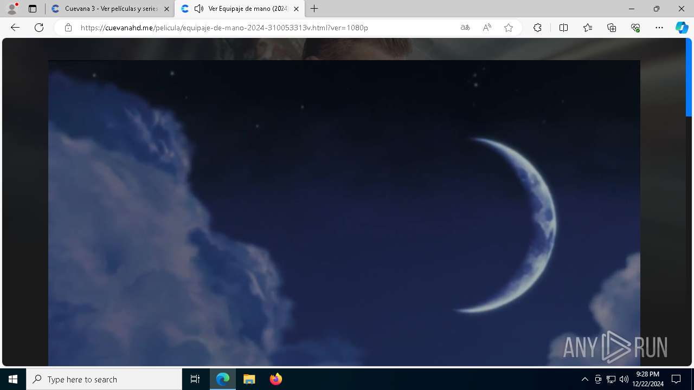Launch Firefox from the taskbar

pos(275,379)
